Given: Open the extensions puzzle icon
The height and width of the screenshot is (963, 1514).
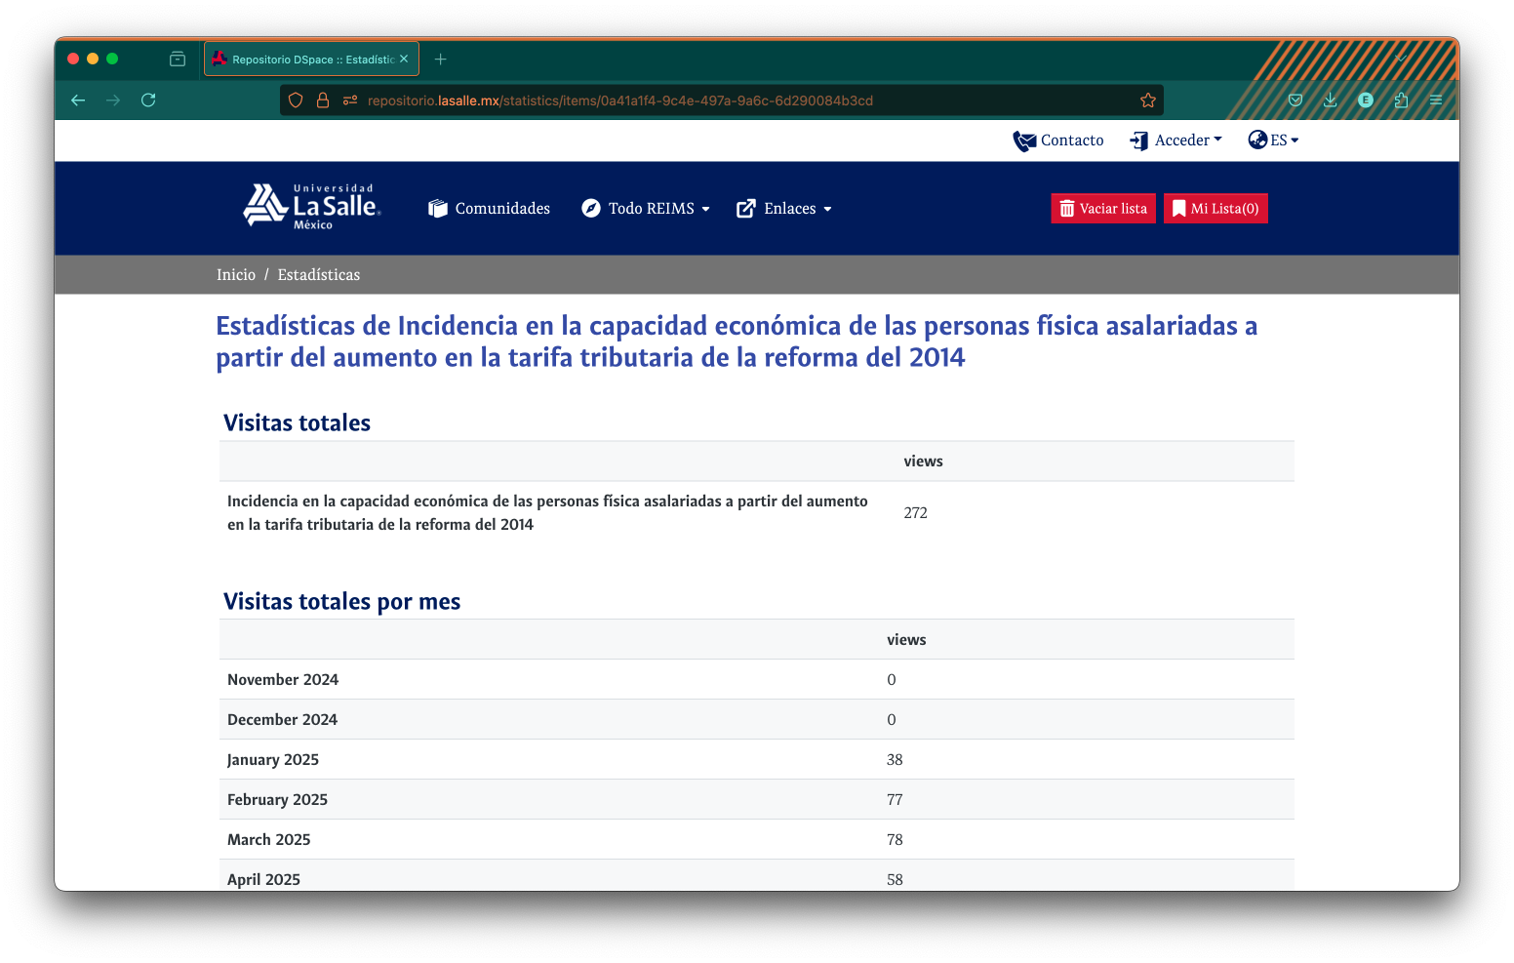Looking at the screenshot, I should point(1401,100).
